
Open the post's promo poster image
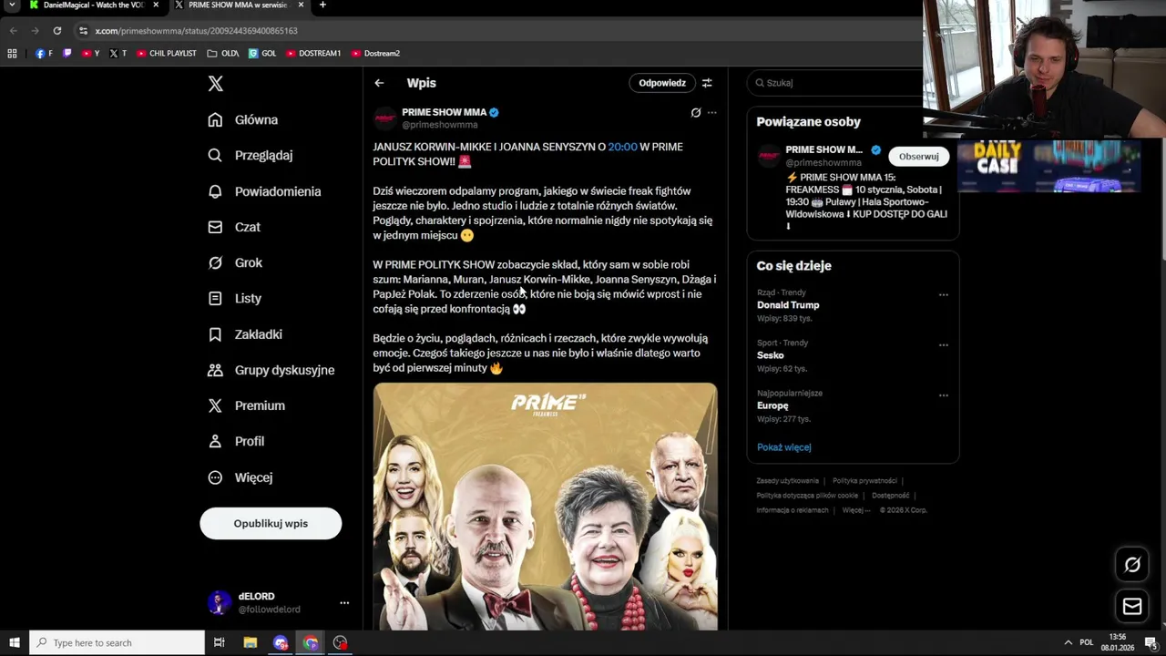(545, 507)
